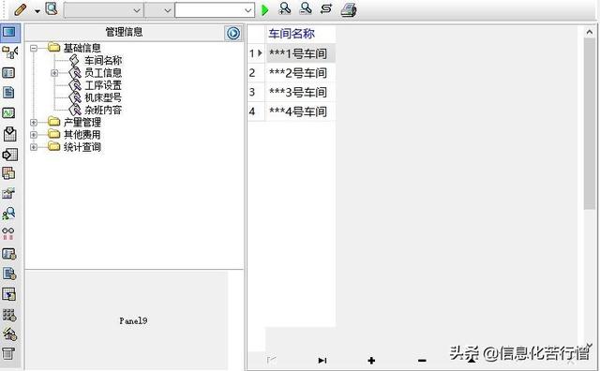Select 工序设置 tree item
600x371 pixels.
coord(103,85)
